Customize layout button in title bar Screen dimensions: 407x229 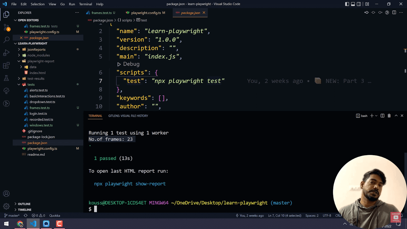(367, 4)
